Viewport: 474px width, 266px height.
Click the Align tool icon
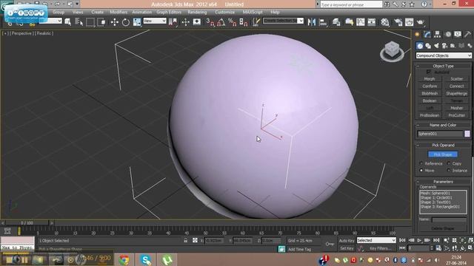coord(323,22)
